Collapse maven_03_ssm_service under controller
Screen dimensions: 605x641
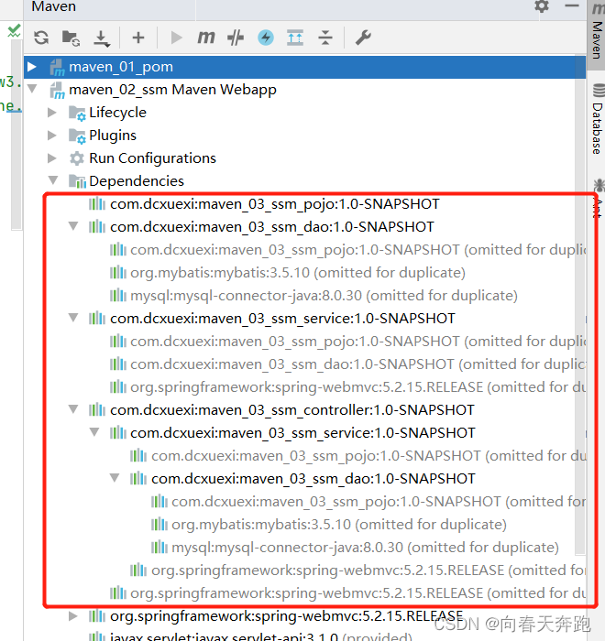pyautogui.click(x=94, y=431)
